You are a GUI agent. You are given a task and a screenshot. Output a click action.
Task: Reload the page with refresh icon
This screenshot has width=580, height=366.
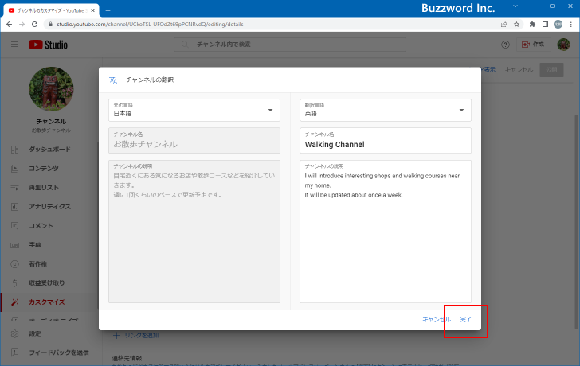click(35, 25)
